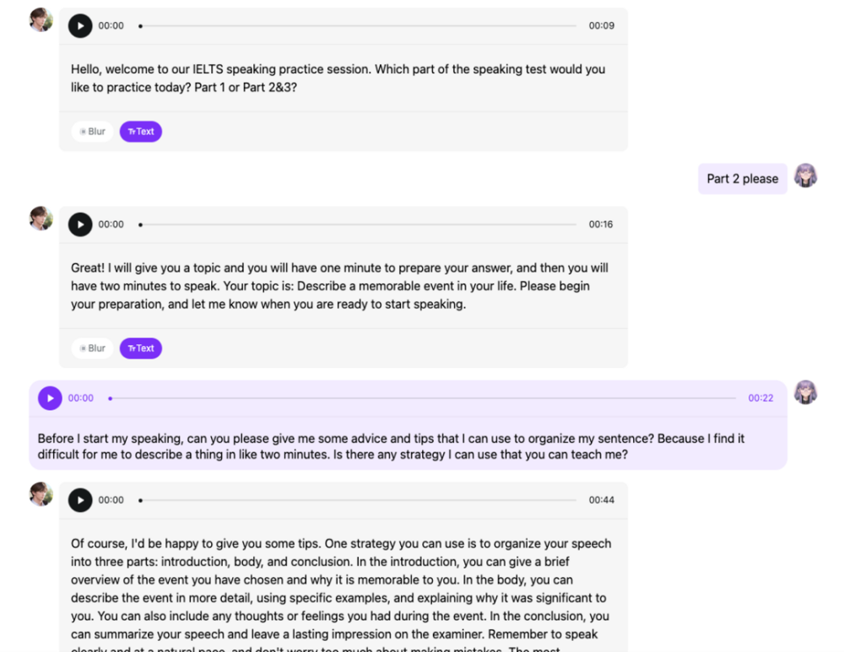Viewport: 844px width, 652px height.
Task: Toggle Blur on the topic instruction message
Action: click(93, 348)
